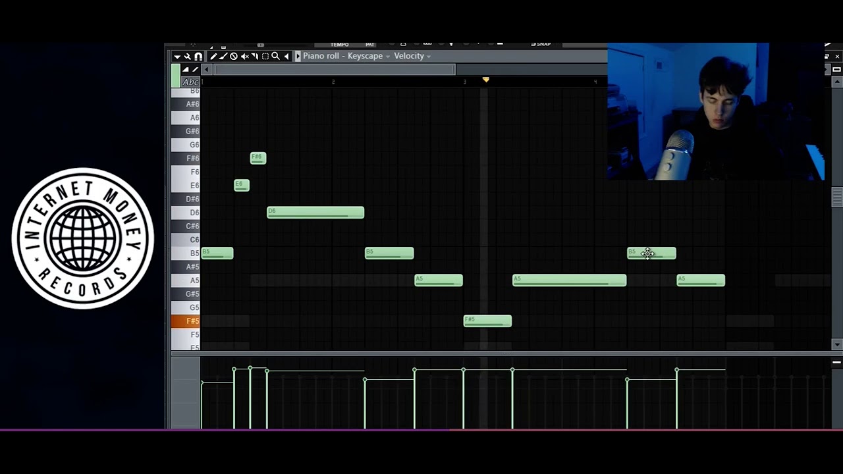Select the short E6 note

pos(242,186)
